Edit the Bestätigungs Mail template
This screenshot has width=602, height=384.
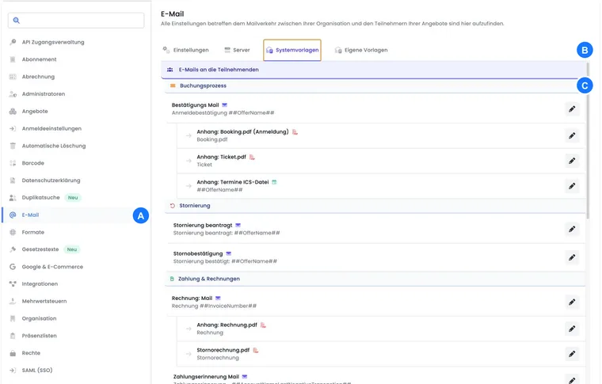tap(572, 109)
